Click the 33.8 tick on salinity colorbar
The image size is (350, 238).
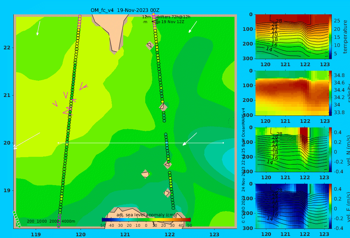coord(339,112)
